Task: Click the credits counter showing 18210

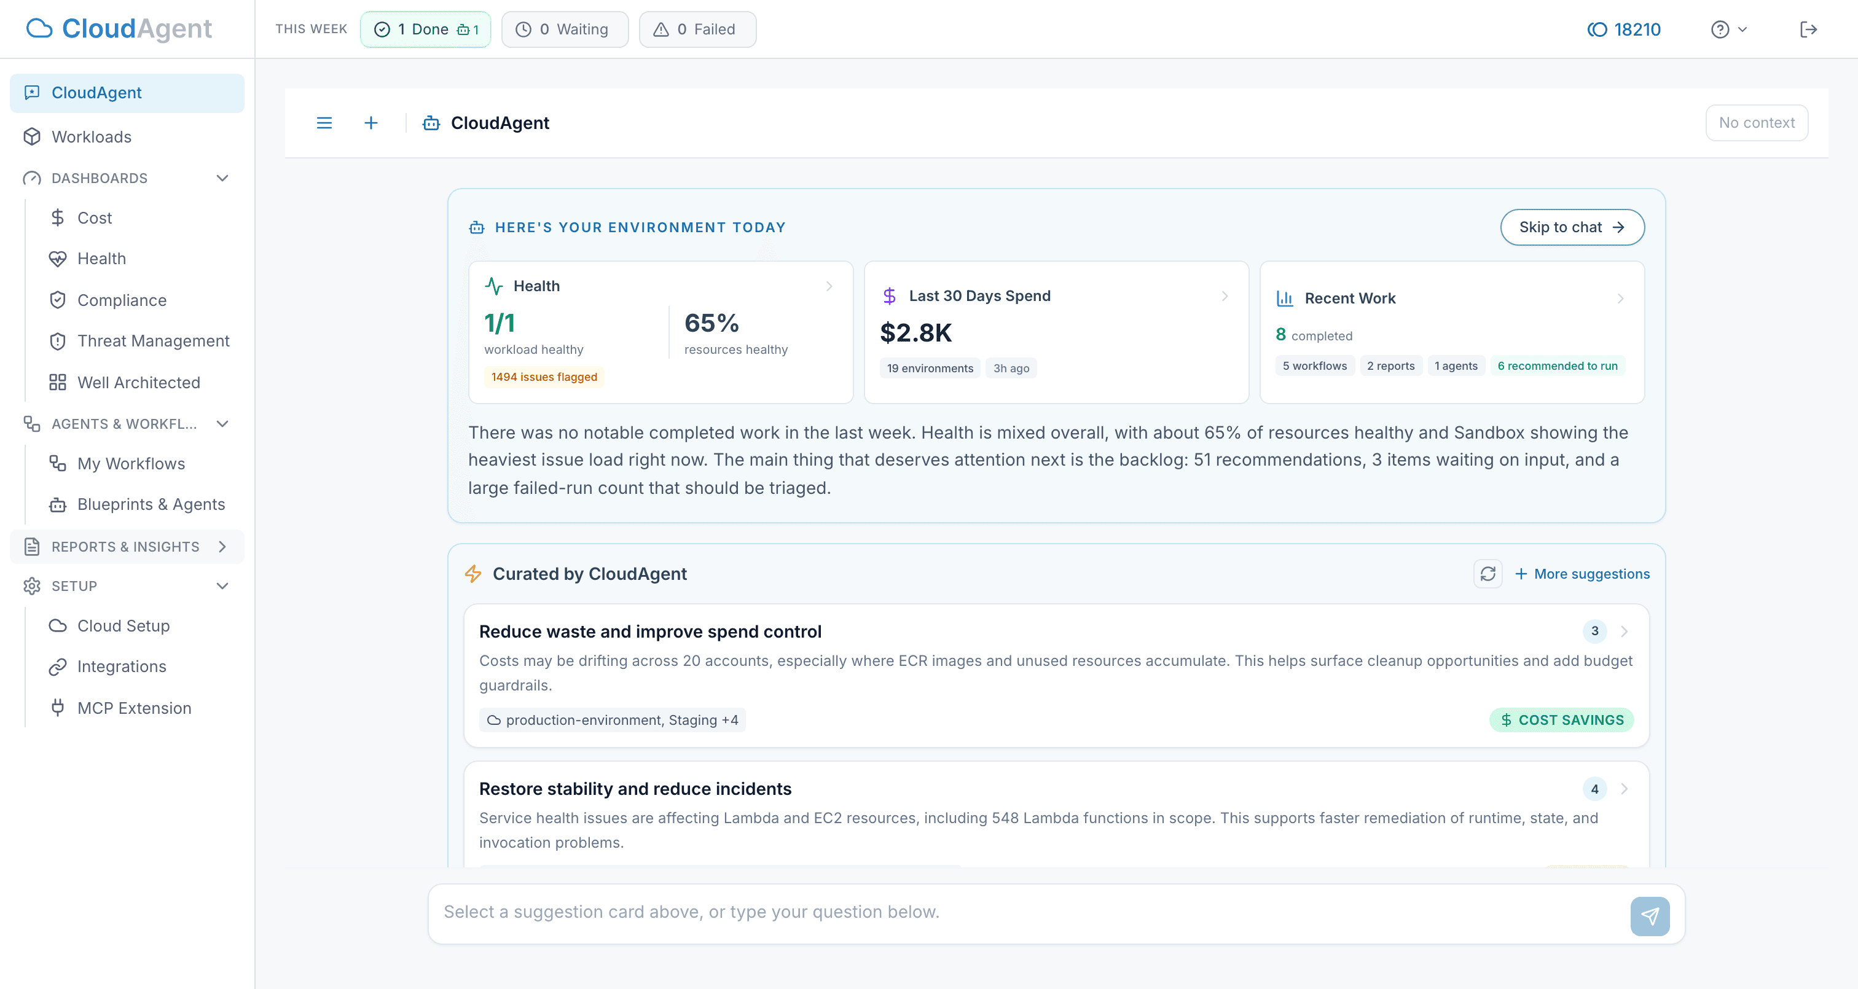Action: pyautogui.click(x=1625, y=29)
